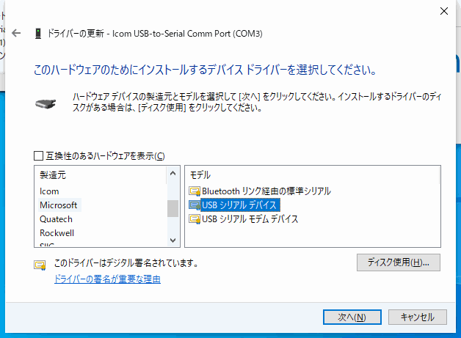Click icon beside USB シリアル デバイス
The width and height of the screenshot is (461, 338).
pyautogui.click(x=195, y=205)
